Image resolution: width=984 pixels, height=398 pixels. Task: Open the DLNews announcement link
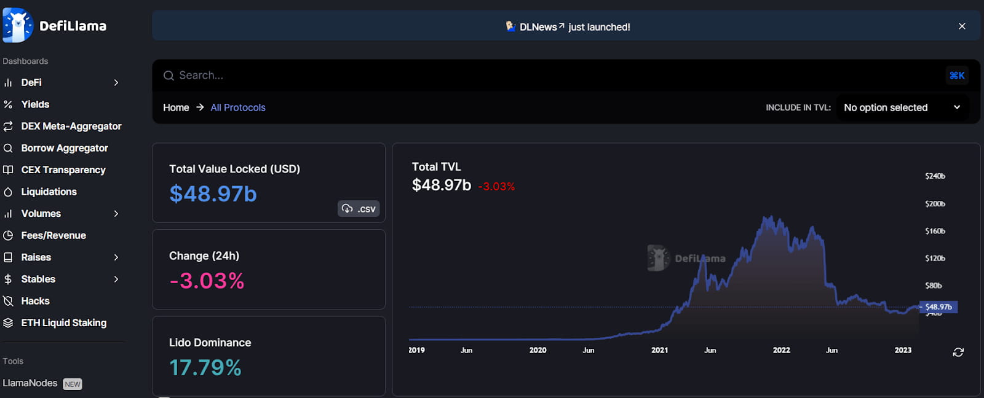(x=538, y=27)
